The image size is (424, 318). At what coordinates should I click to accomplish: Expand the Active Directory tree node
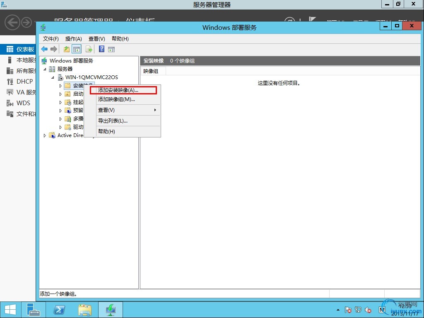[45, 135]
